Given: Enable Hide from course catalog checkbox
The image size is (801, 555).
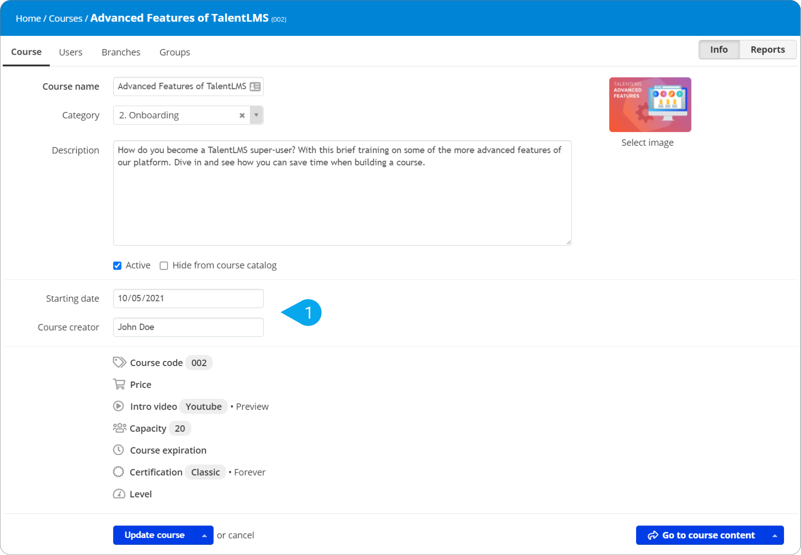Looking at the screenshot, I should tap(164, 266).
